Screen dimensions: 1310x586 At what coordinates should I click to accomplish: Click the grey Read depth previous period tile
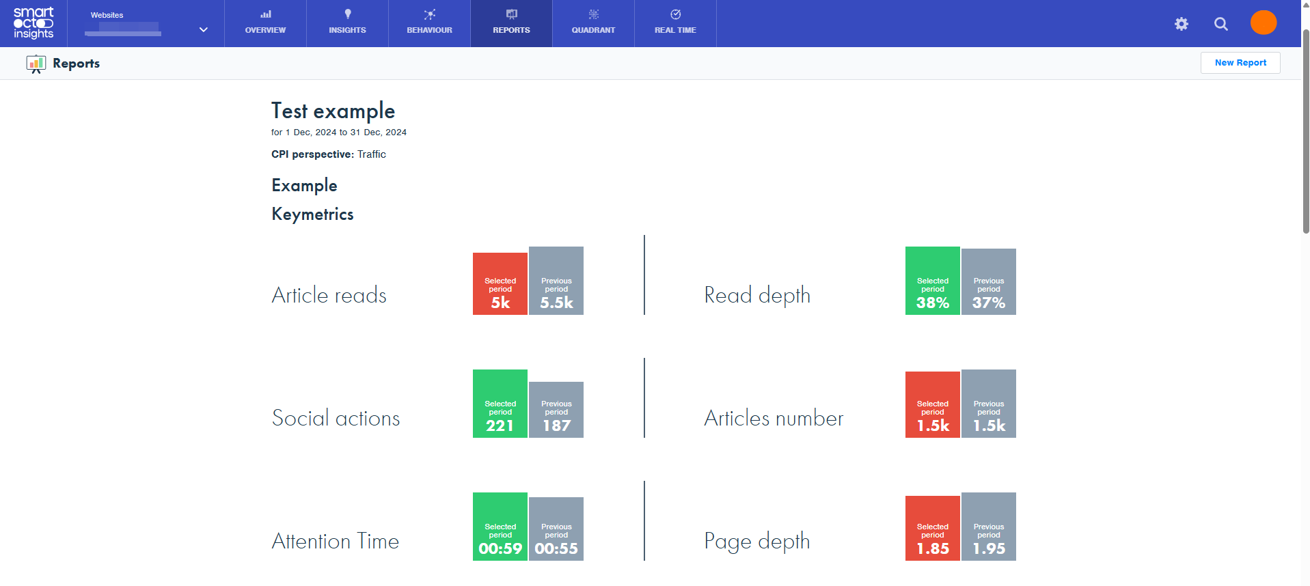coord(988,281)
